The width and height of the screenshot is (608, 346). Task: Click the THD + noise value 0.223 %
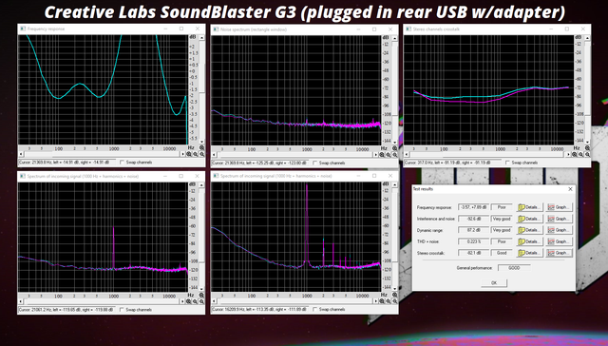click(x=473, y=241)
